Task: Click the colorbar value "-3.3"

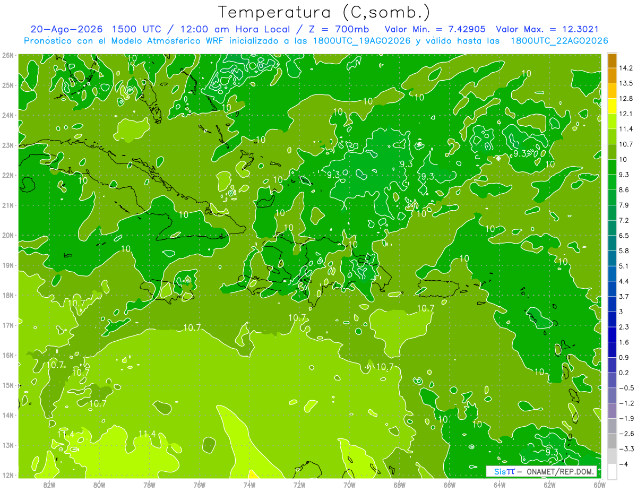Action: pyautogui.click(x=626, y=449)
